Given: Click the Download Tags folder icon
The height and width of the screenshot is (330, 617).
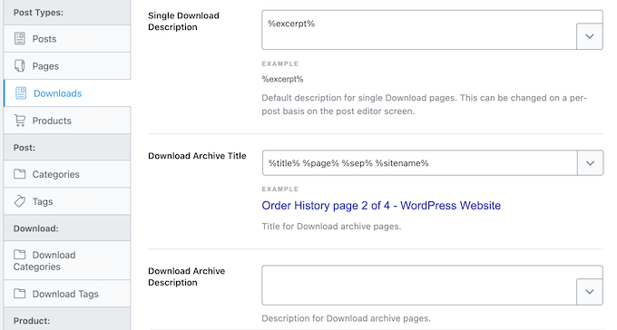Looking at the screenshot, I should tap(19, 294).
